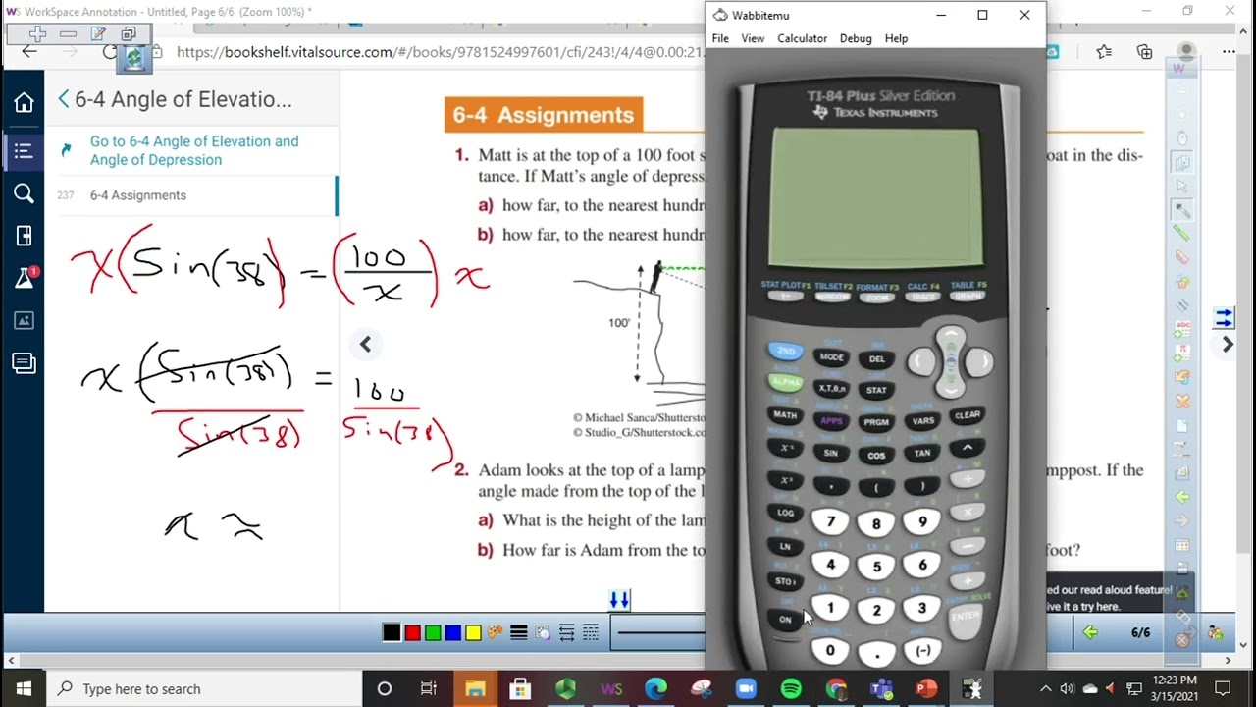Open Zoom from the taskbar
The width and height of the screenshot is (1256, 707).
(x=746, y=688)
